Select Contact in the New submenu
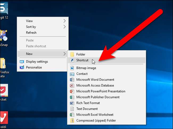This screenshot has width=173, height=129. (82, 74)
